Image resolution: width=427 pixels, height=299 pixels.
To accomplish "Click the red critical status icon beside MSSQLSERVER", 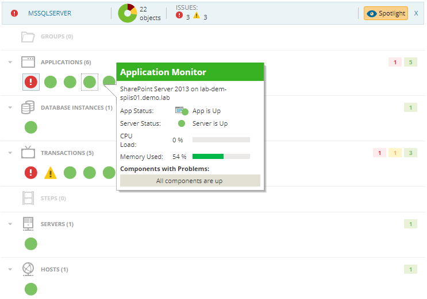I will point(14,13).
